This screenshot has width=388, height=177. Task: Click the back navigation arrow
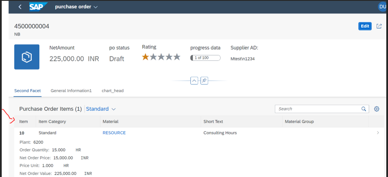20,7
